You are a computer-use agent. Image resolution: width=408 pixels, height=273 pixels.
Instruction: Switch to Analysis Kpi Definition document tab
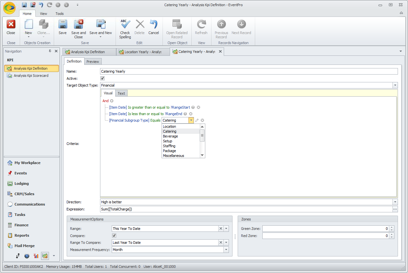point(89,52)
